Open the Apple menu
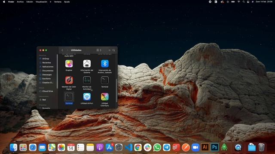 [x=4, y=2]
